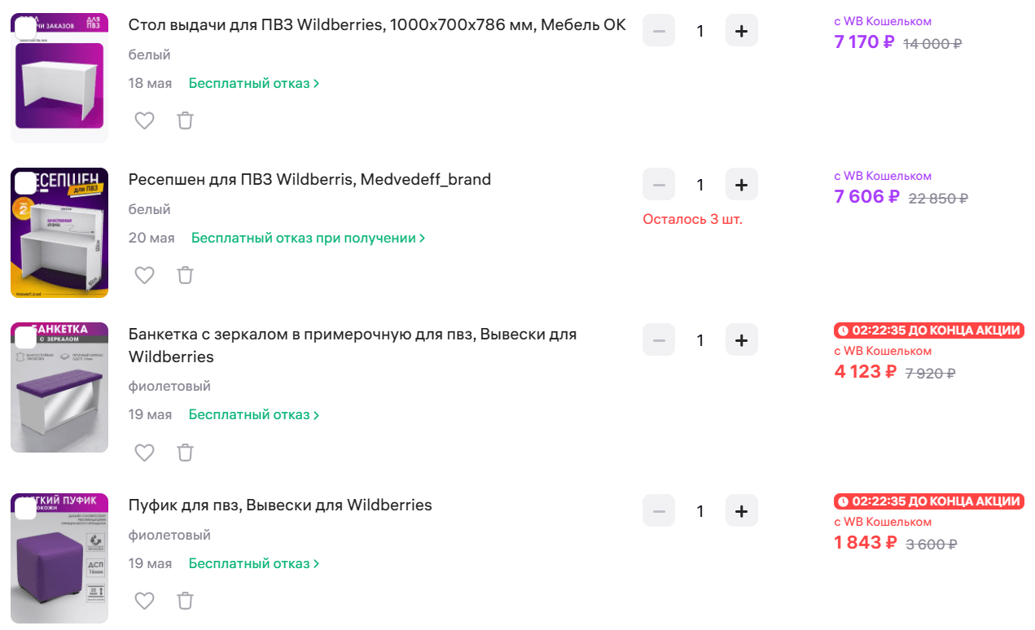Remove Пуфик для пвз via trash icon
Image resolution: width=1035 pixels, height=630 pixels.
point(186,601)
